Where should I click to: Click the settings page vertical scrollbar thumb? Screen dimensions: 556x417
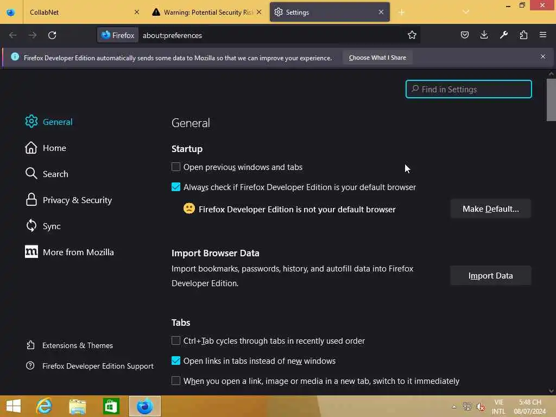(x=551, y=100)
